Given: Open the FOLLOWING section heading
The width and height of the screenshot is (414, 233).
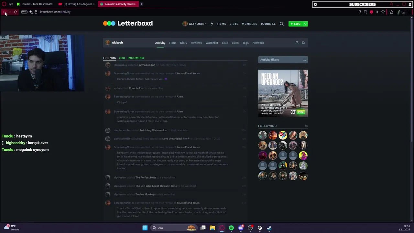Looking at the screenshot, I should coord(267,126).
